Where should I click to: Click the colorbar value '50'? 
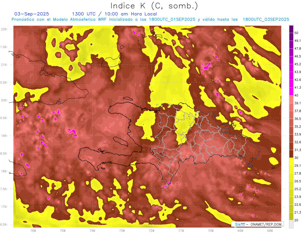click(296, 33)
